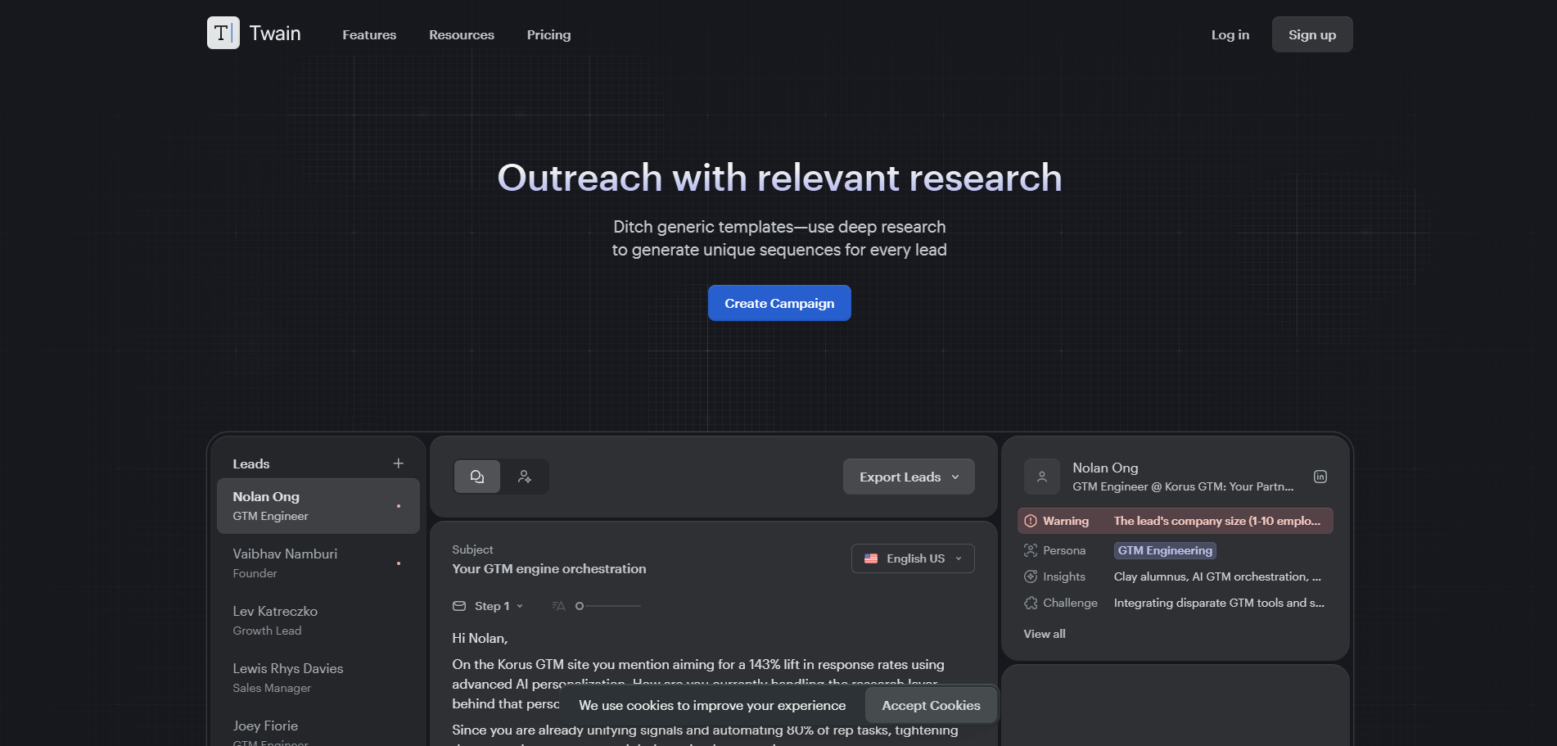Viewport: 1557px width, 746px height.
Task: Switch to the messages view toggle
Action: click(x=477, y=477)
